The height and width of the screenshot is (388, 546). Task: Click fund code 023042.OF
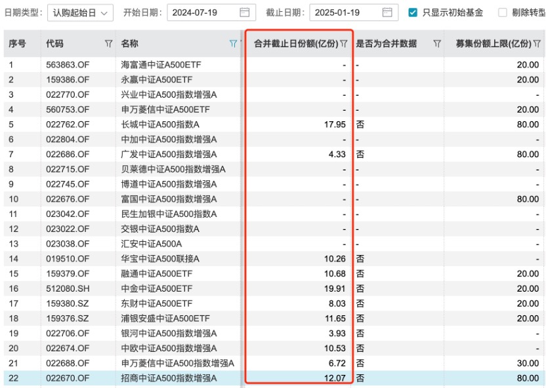click(x=68, y=214)
